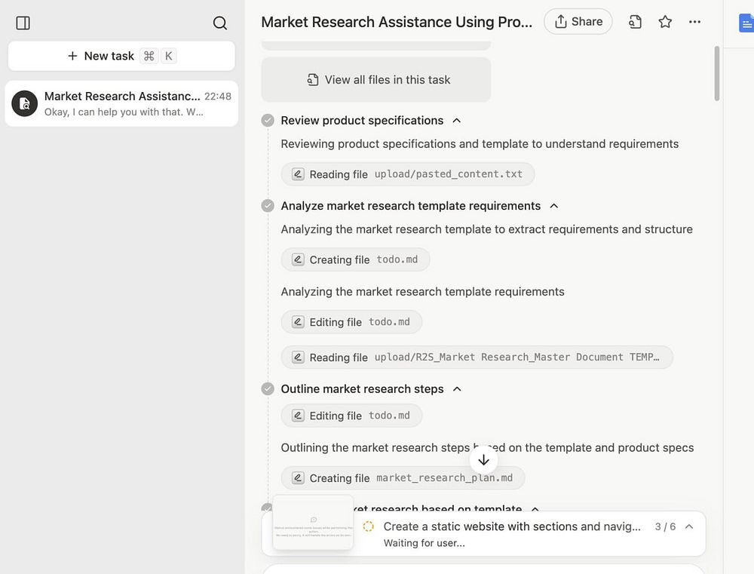Toggle the sidebar panel icon
Image resolution: width=754 pixels, height=574 pixels.
[23, 23]
